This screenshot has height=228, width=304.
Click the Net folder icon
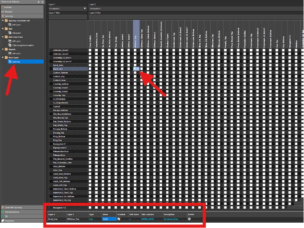point(6,29)
